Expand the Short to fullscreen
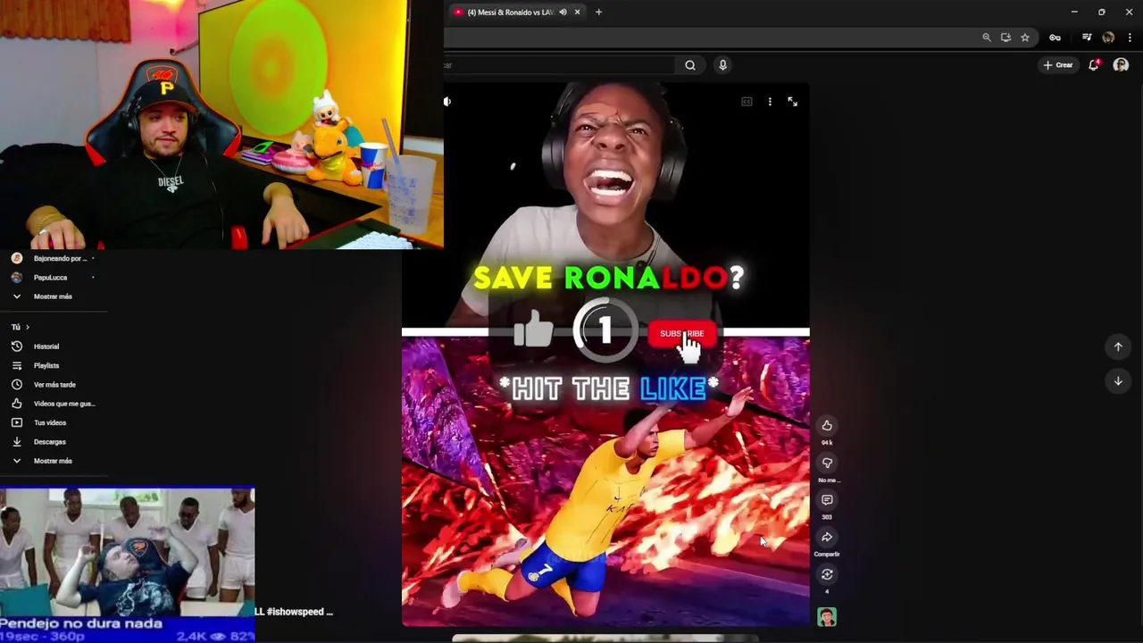The image size is (1143, 643). (792, 102)
